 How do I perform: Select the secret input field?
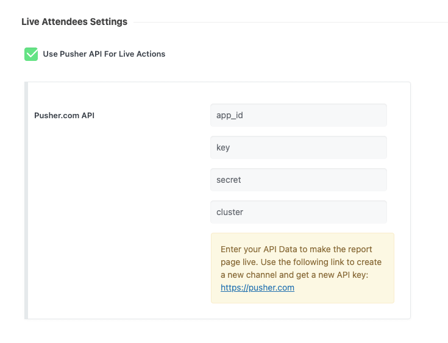click(298, 180)
